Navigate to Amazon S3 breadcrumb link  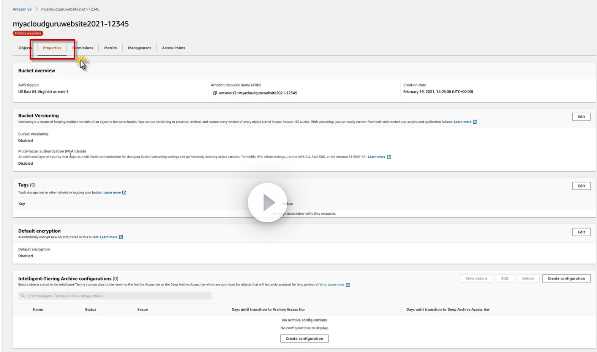coord(22,9)
